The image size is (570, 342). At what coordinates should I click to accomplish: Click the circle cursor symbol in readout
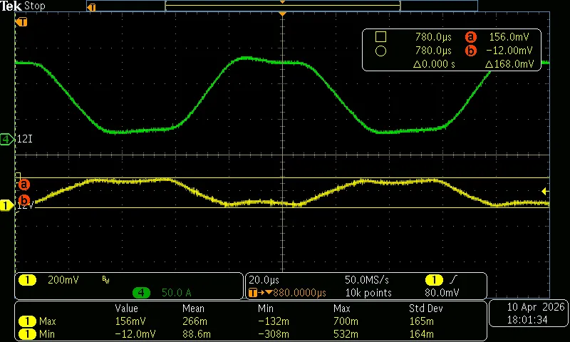click(380, 51)
